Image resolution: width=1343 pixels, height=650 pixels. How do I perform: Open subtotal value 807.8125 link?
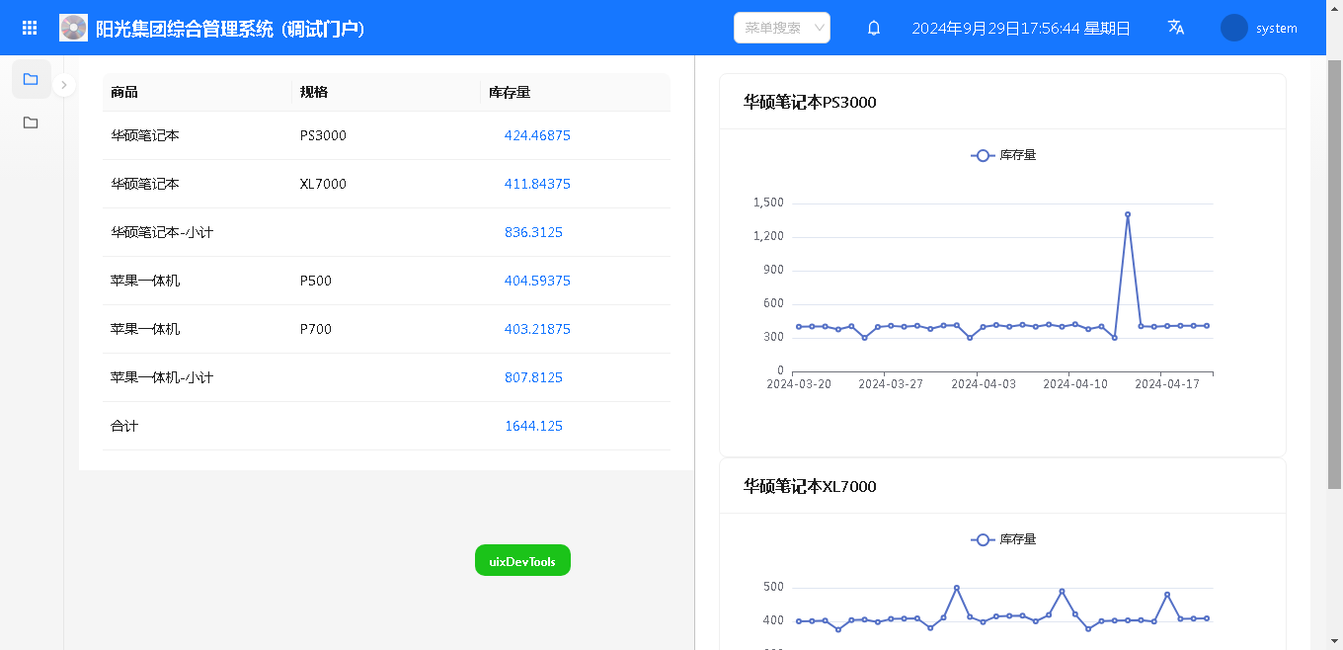tap(533, 377)
